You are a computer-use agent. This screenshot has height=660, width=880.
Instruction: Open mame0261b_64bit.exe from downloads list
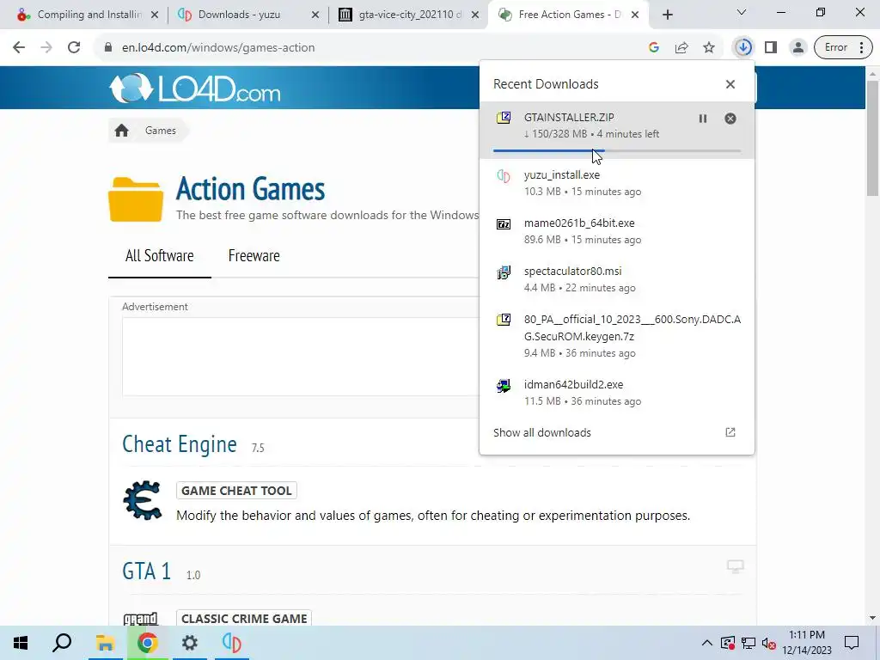pyautogui.click(x=617, y=231)
